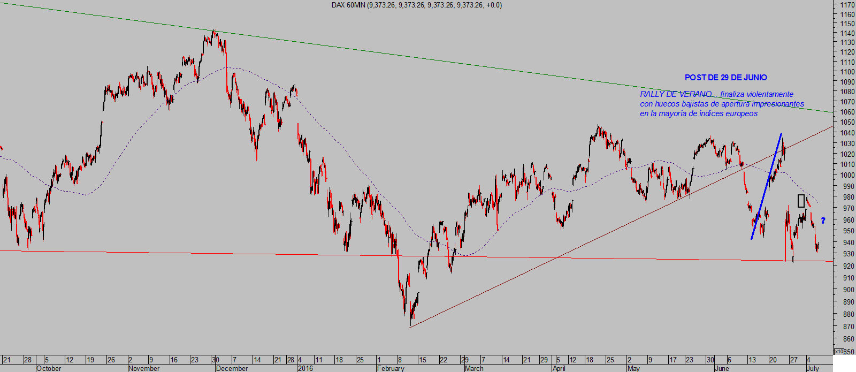Click the blue question mark annotation
The width and height of the screenshot is (856, 372).
coord(823,221)
